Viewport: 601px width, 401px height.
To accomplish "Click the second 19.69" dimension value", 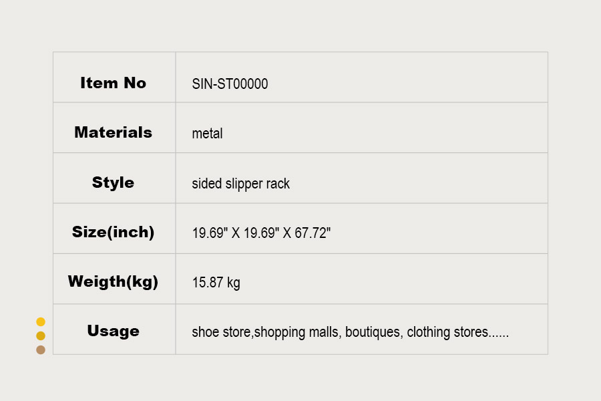I will pyautogui.click(x=261, y=234).
